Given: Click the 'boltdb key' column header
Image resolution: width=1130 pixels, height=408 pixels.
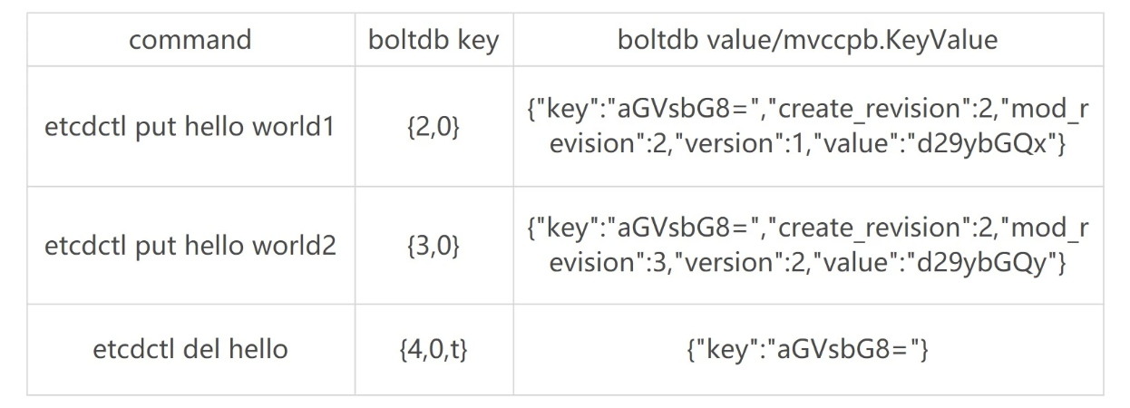Looking at the screenshot, I should pos(433,41).
